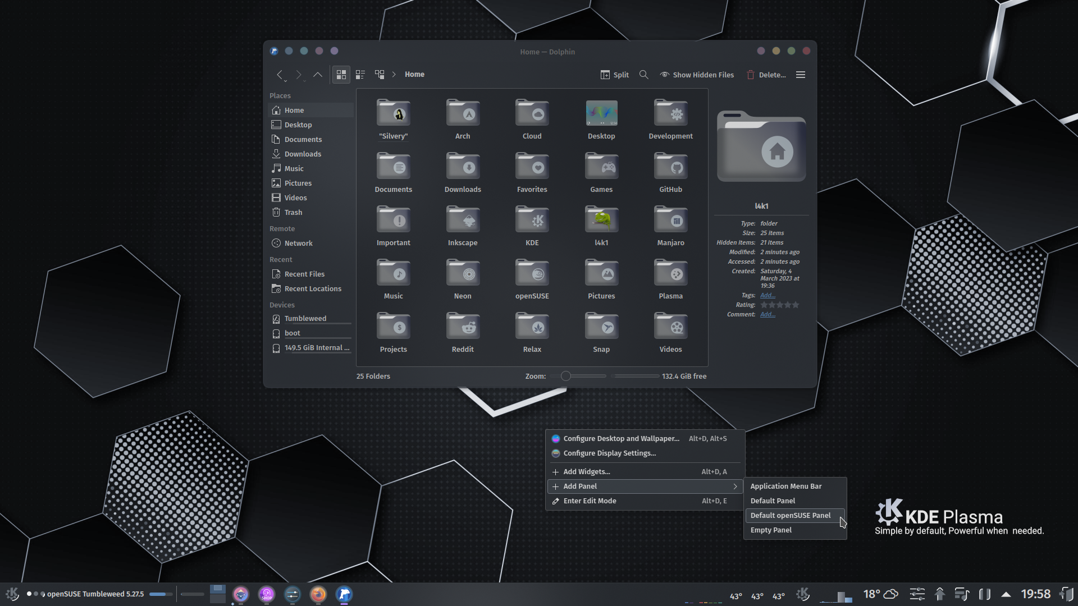Select Default Panel in submenu

pyautogui.click(x=795, y=501)
